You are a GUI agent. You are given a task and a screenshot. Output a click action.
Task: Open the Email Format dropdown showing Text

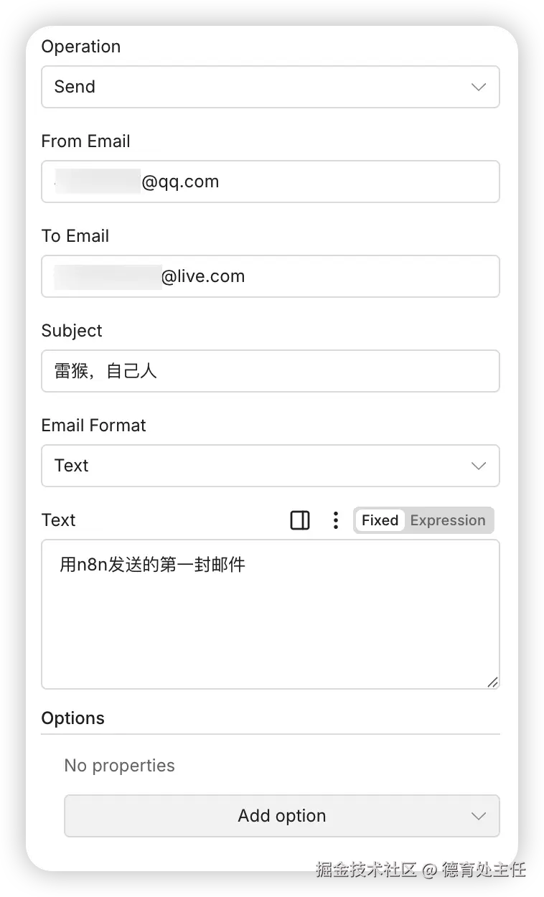click(x=271, y=466)
